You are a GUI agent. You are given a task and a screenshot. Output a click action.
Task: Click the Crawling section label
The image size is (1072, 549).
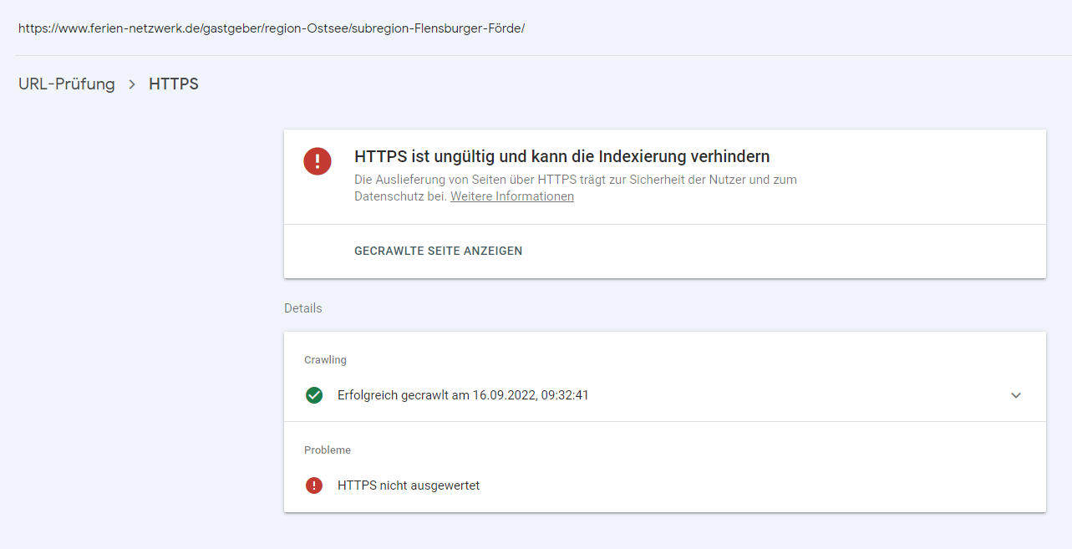pyautogui.click(x=325, y=360)
